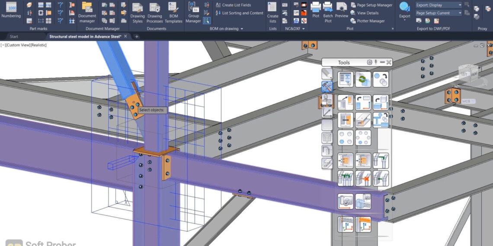Viewport: 493px width, 246px height.
Task: Close the Structural steel model tab
Action: [125, 36]
